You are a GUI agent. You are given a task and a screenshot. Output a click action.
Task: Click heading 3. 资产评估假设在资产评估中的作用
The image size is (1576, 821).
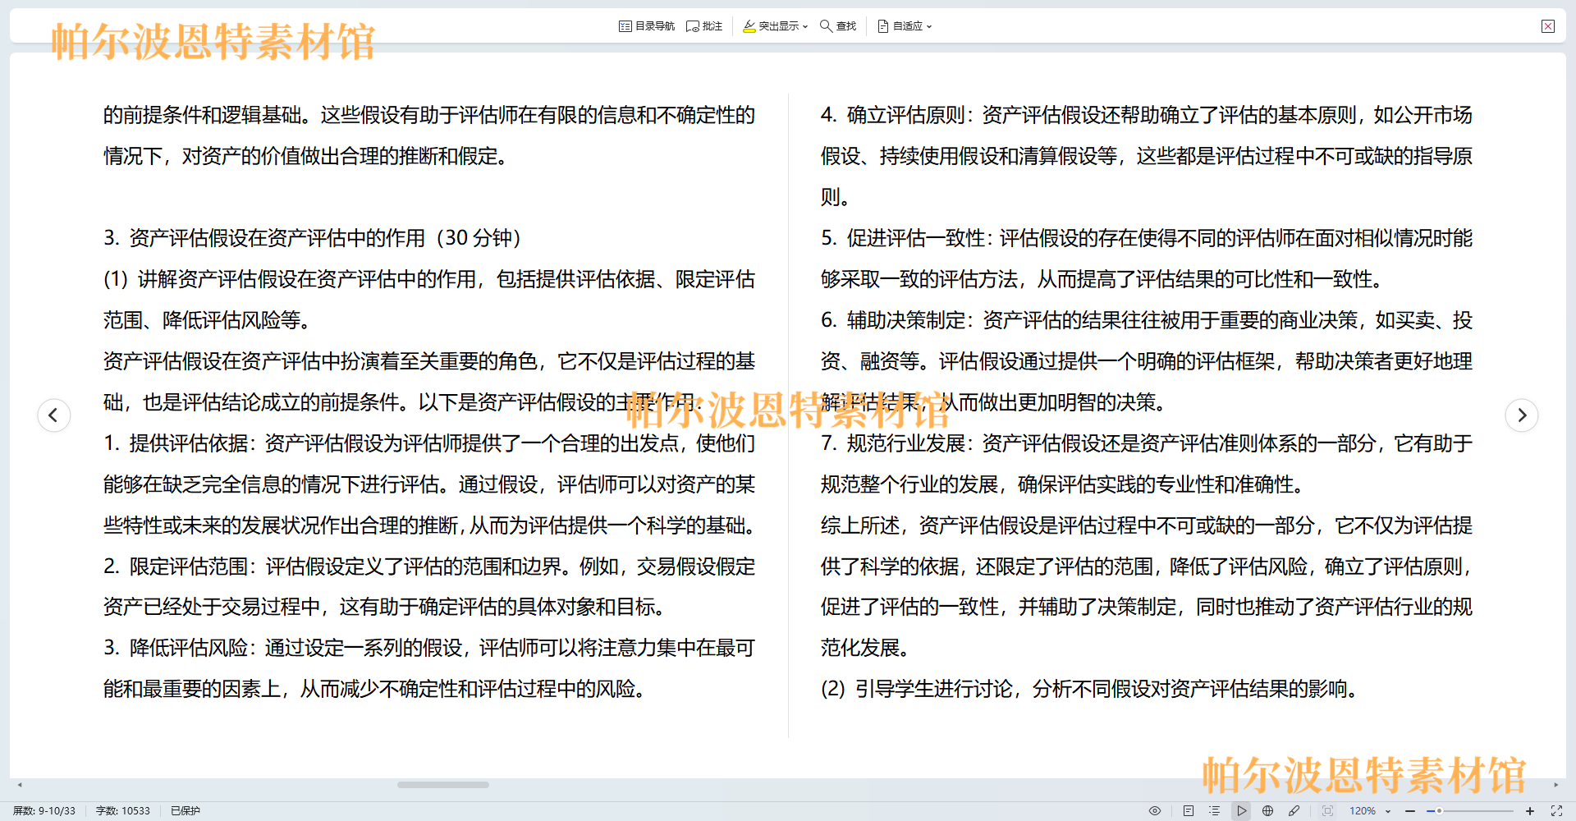(x=312, y=238)
